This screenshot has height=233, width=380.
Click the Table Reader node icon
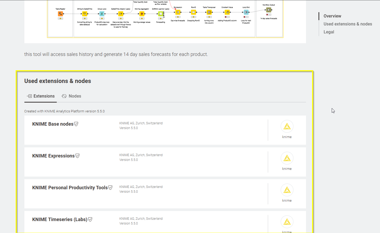[x=60, y=14]
